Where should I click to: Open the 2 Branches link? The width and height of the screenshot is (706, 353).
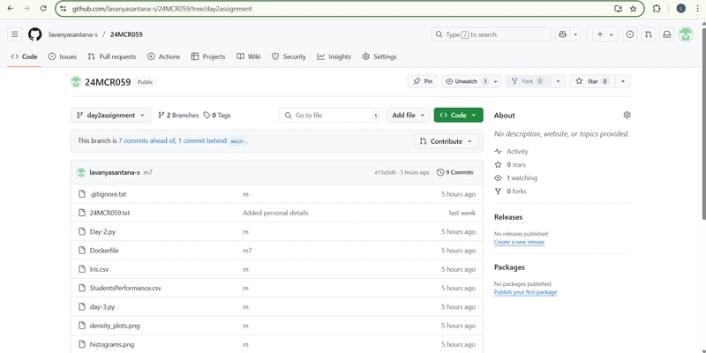coord(178,116)
